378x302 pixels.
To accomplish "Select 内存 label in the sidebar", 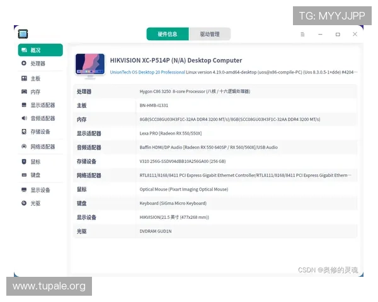I will pos(35,92).
